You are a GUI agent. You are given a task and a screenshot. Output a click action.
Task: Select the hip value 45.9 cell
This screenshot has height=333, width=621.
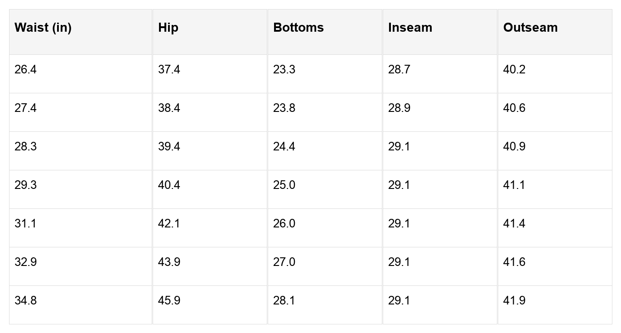click(169, 301)
